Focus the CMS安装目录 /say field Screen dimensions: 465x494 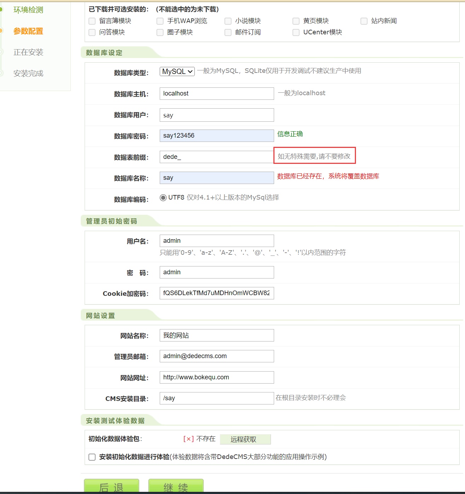217,398
